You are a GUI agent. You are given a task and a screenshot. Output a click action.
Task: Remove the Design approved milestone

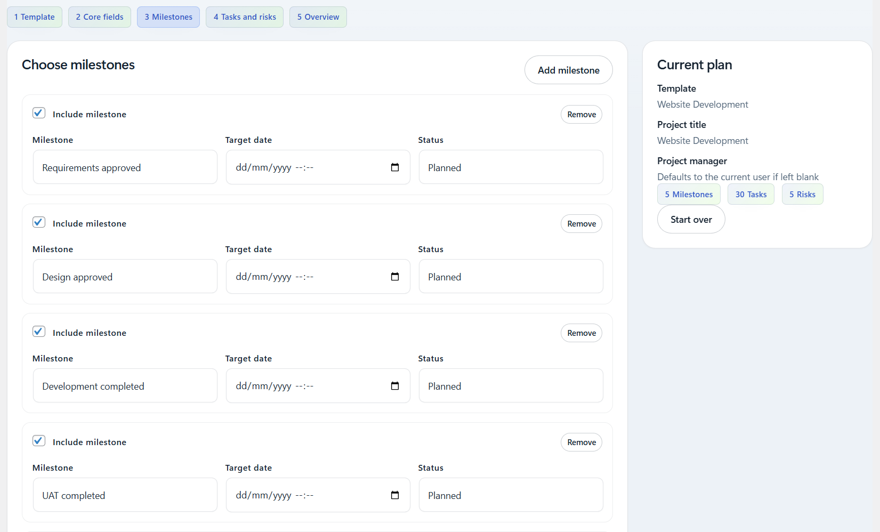(582, 224)
